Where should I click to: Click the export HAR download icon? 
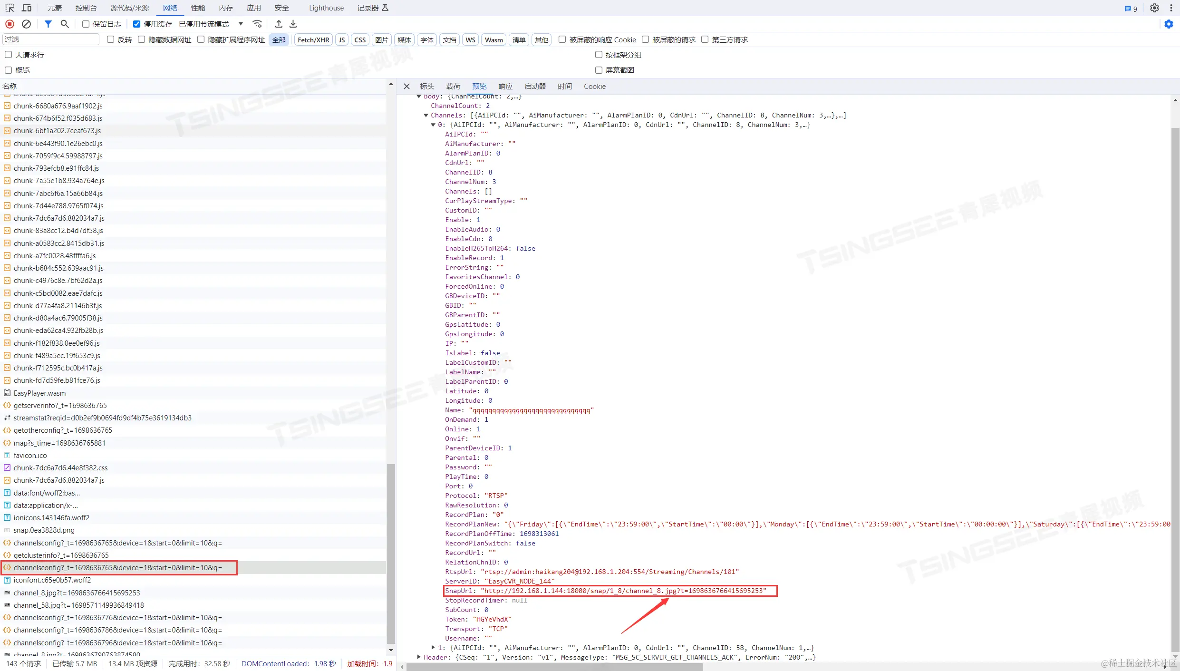[x=293, y=24]
